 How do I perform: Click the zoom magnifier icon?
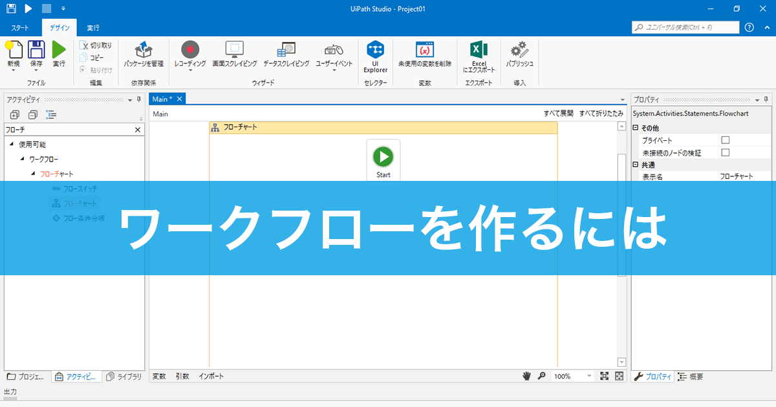click(541, 376)
